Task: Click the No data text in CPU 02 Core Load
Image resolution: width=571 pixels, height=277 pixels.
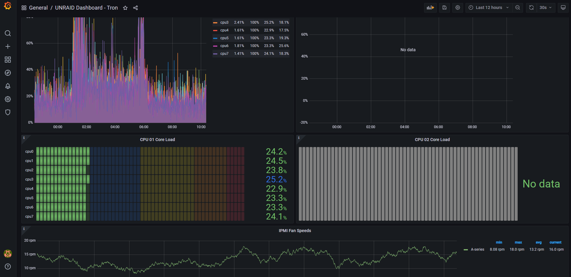Action: (x=541, y=184)
